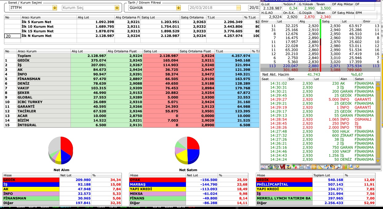383x209 pixels.
Task: Open the Kurum Seç dropdown
Action: coord(117,8)
